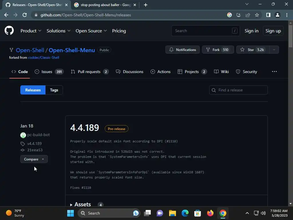Screen dimensions: 293x220
Task: Switch to the Tags view
Action: [54, 90]
